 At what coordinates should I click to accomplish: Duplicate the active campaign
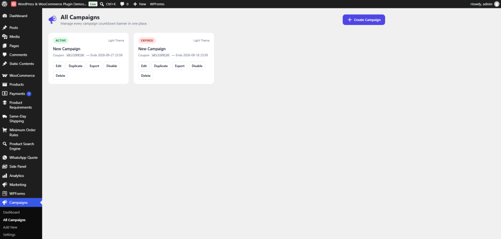point(75,66)
